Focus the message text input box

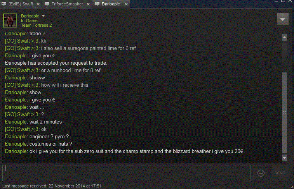click(x=127, y=173)
